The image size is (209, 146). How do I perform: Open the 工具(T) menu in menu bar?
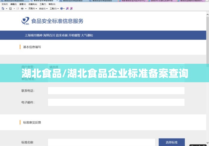click(43, 4)
